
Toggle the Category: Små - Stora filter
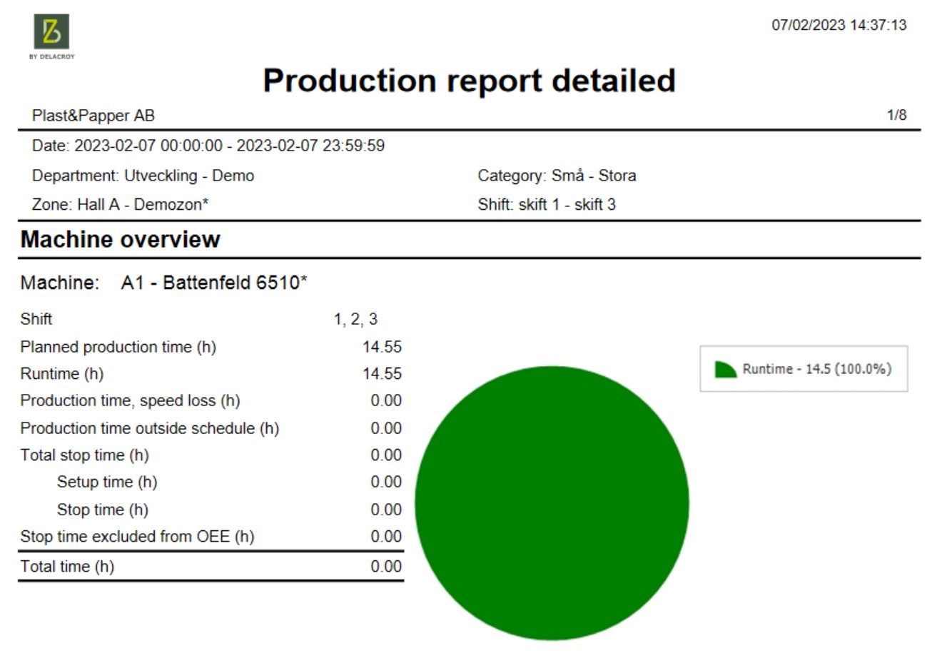coord(557,175)
